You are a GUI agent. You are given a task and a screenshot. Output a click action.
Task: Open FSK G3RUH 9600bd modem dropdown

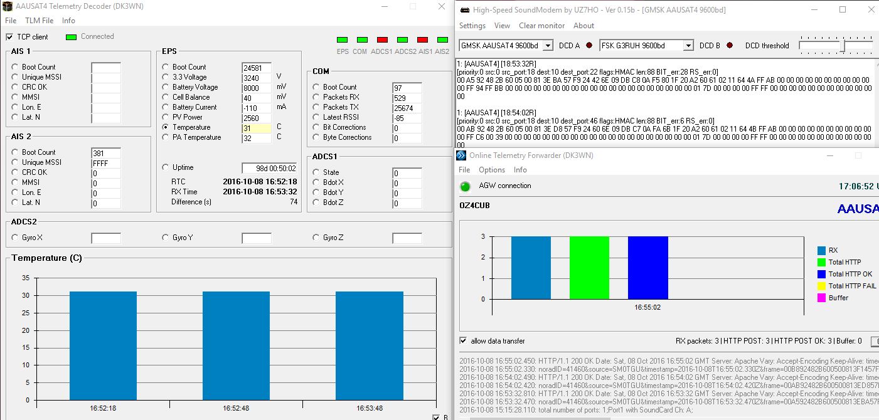(688, 46)
